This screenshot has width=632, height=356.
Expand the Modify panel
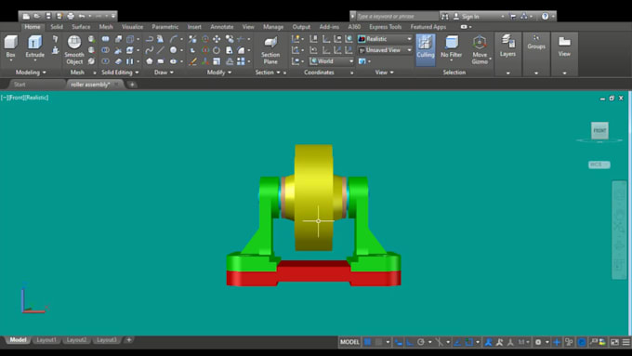[218, 73]
